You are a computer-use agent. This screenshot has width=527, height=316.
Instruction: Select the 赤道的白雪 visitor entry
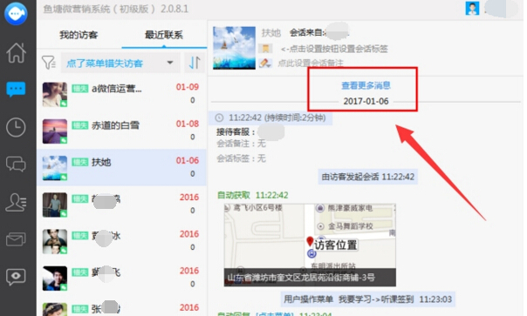(121, 131)
